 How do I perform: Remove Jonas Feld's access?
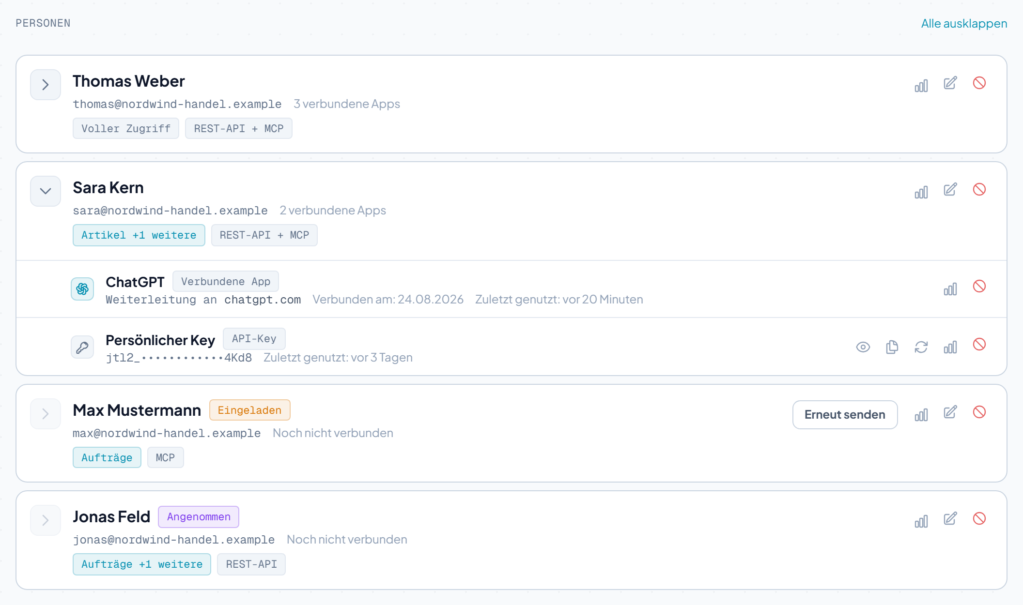[979, 519]
